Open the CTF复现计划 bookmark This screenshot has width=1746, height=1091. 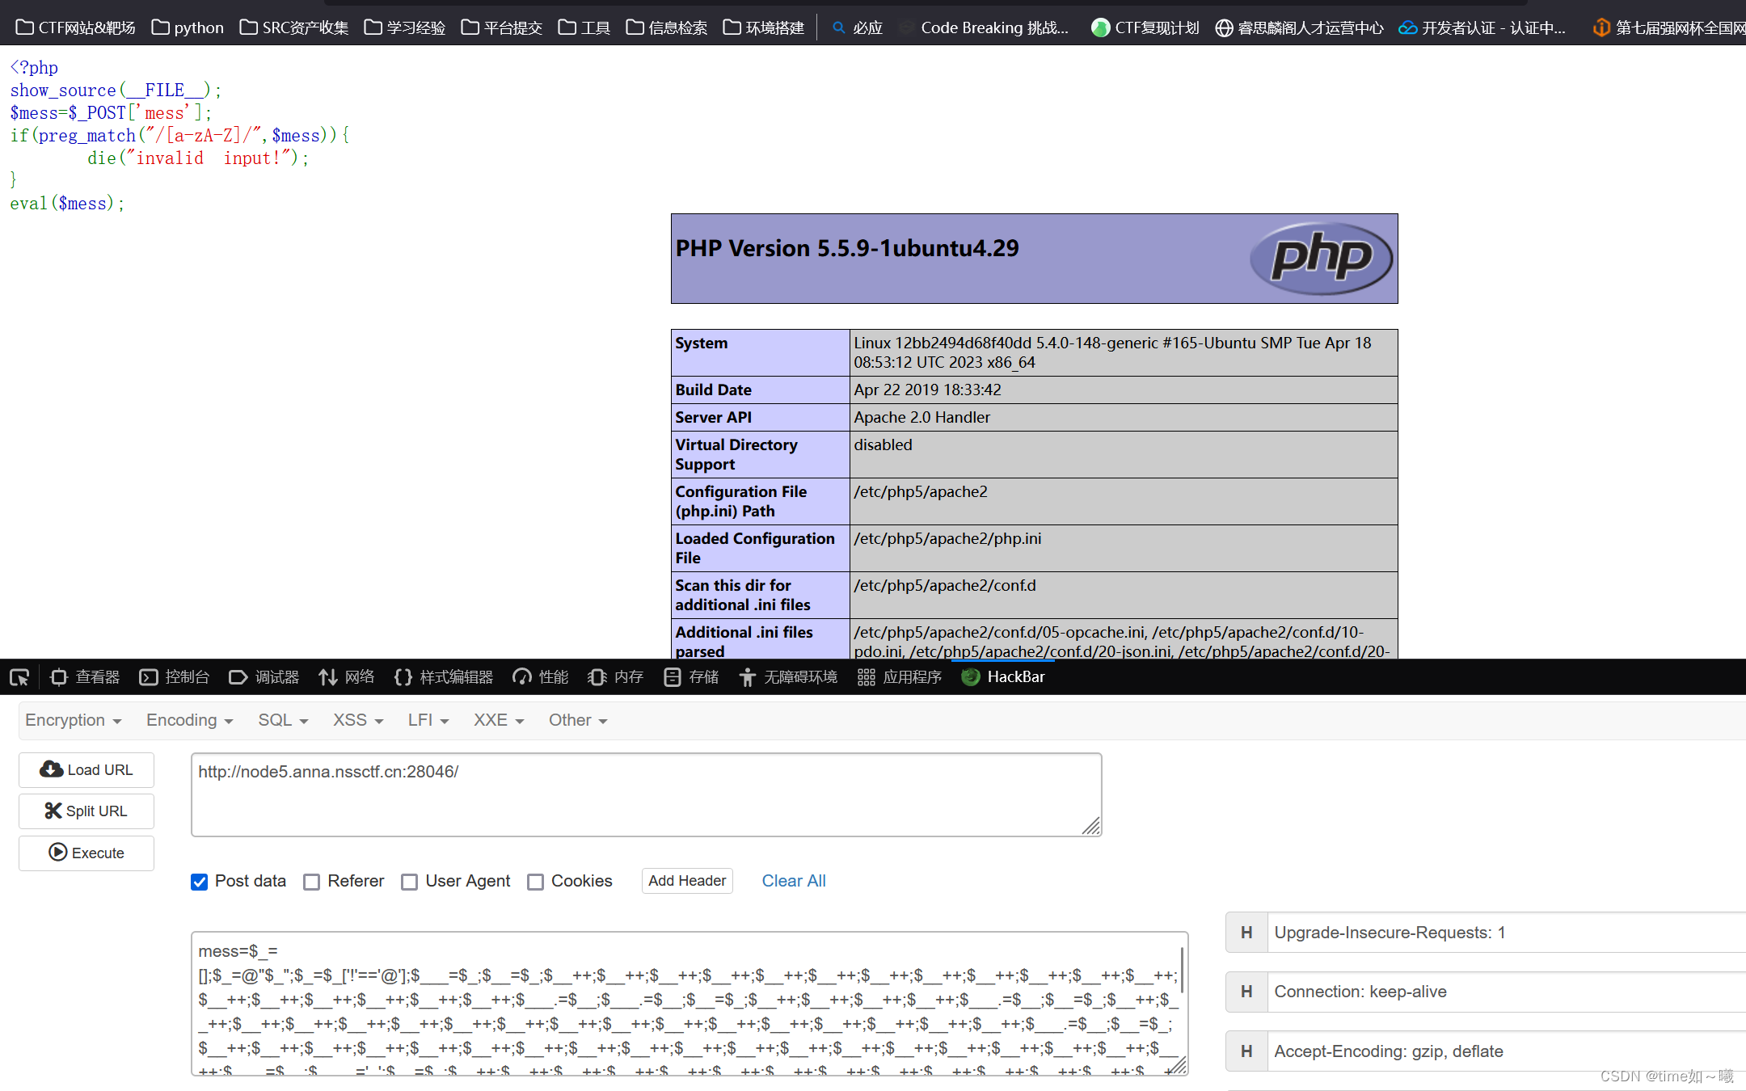(1145, 27)
